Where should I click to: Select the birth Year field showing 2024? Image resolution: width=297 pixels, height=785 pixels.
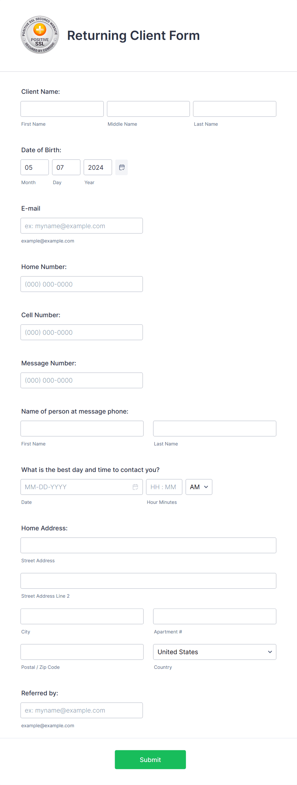(x=97, y=167)
